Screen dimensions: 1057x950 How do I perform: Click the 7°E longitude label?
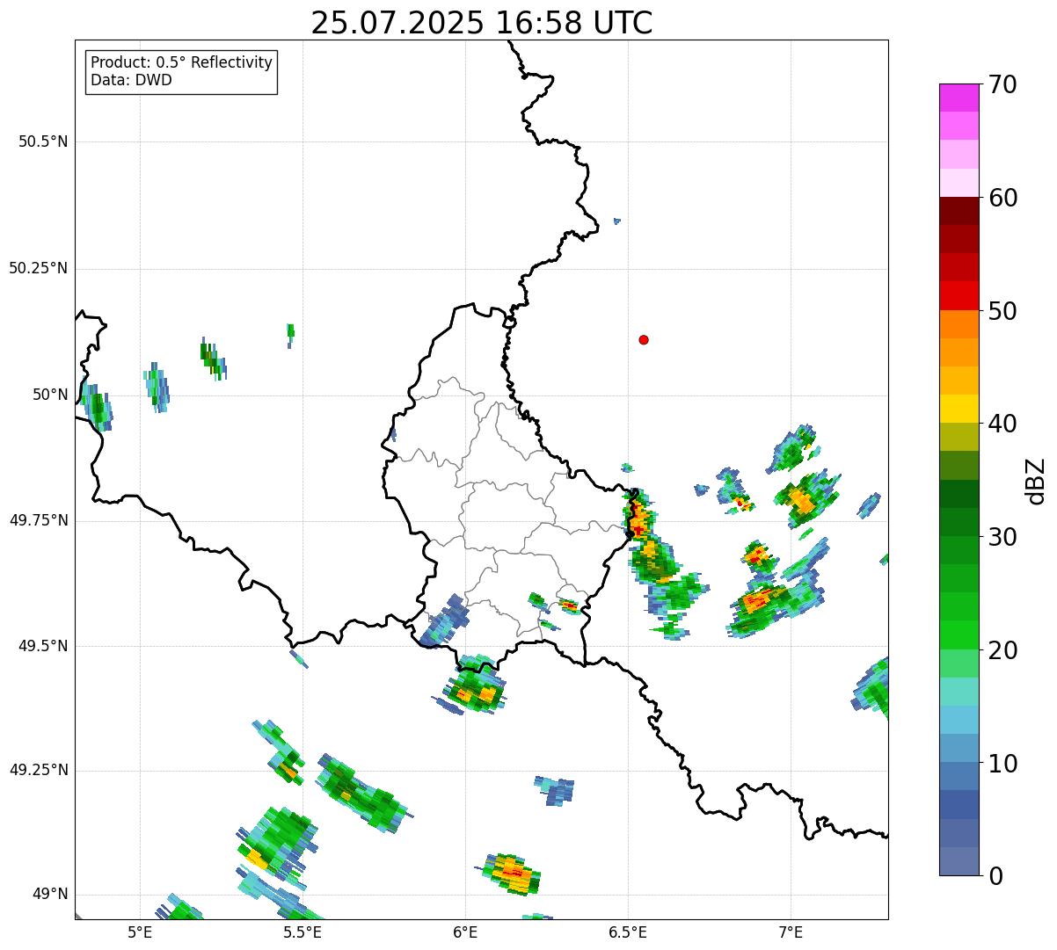(x=791, y=932)
